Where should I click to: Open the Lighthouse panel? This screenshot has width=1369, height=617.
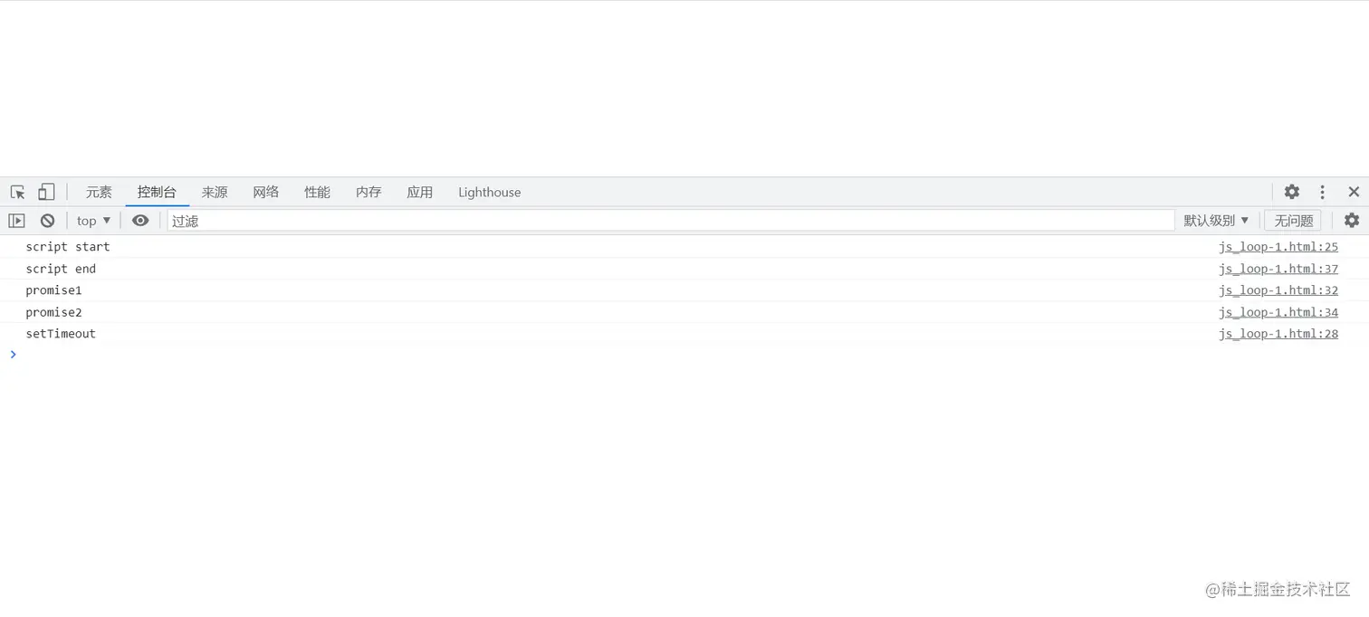point(489,192)
